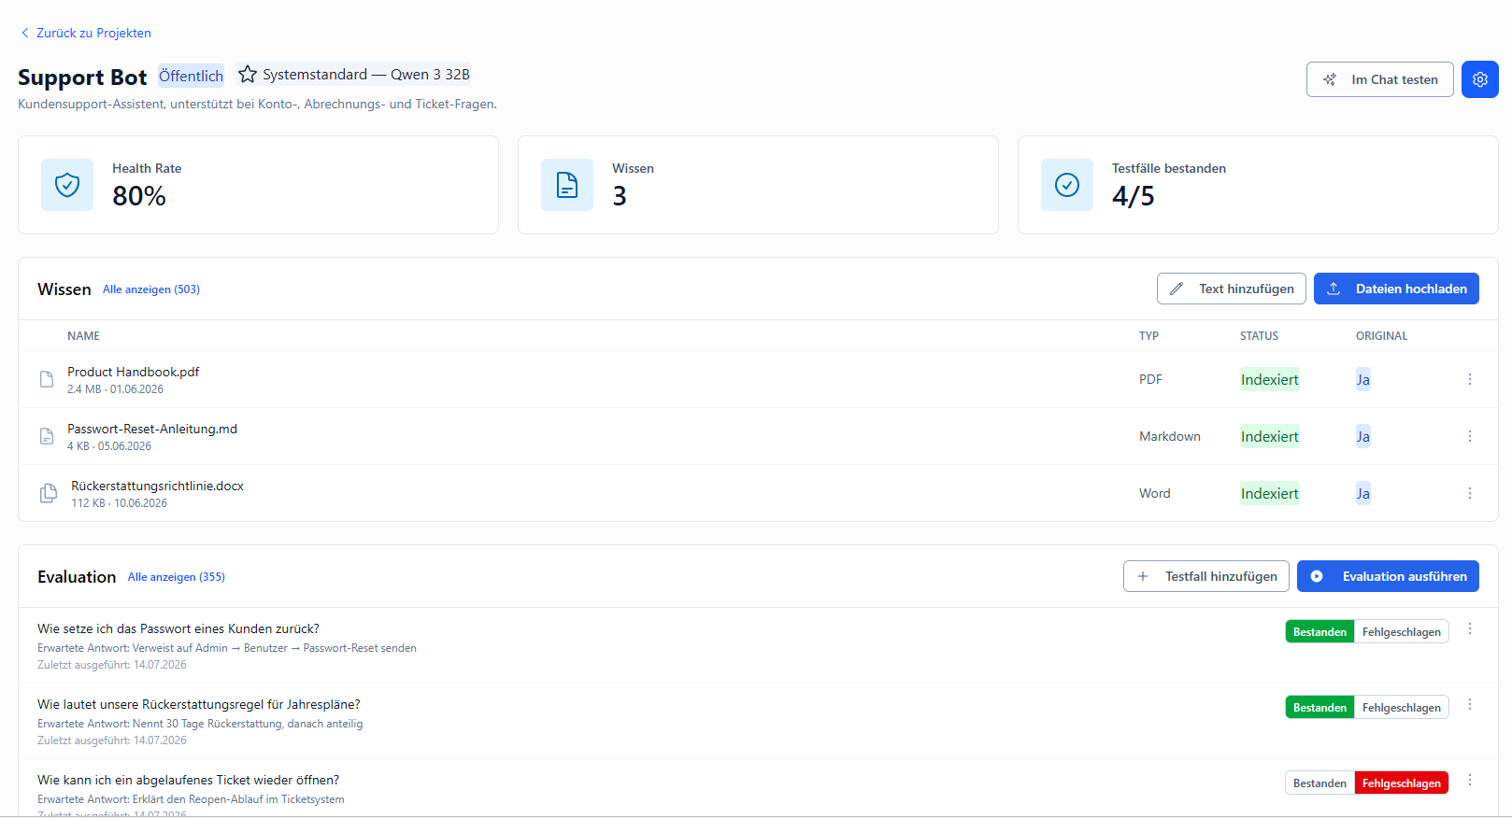Click the Öffentlich visibility badge
The height and width of the screenshot is (818, 1512).
(x=191, y=76)
